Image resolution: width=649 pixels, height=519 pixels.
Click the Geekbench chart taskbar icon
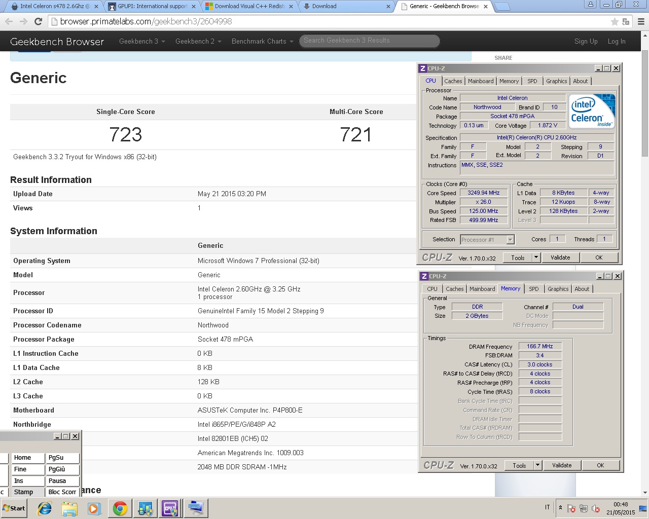tap(146, 508)
